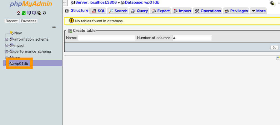Expand the mysql database tree node
The image size is (280, 125).
pyautogui.click(x=7, y=45)
